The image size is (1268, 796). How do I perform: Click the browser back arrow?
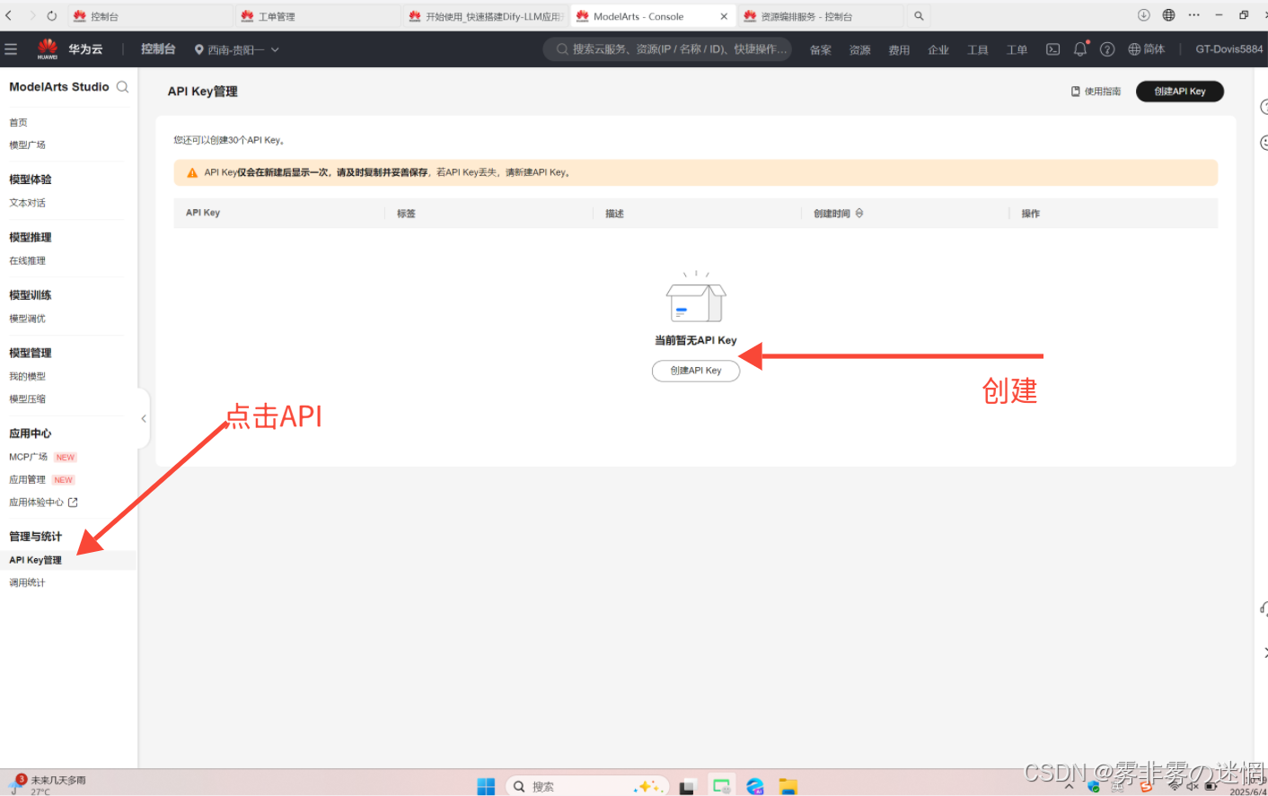point(9,16)
